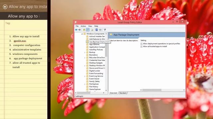Select the File History folder

(x=94, y=87)
